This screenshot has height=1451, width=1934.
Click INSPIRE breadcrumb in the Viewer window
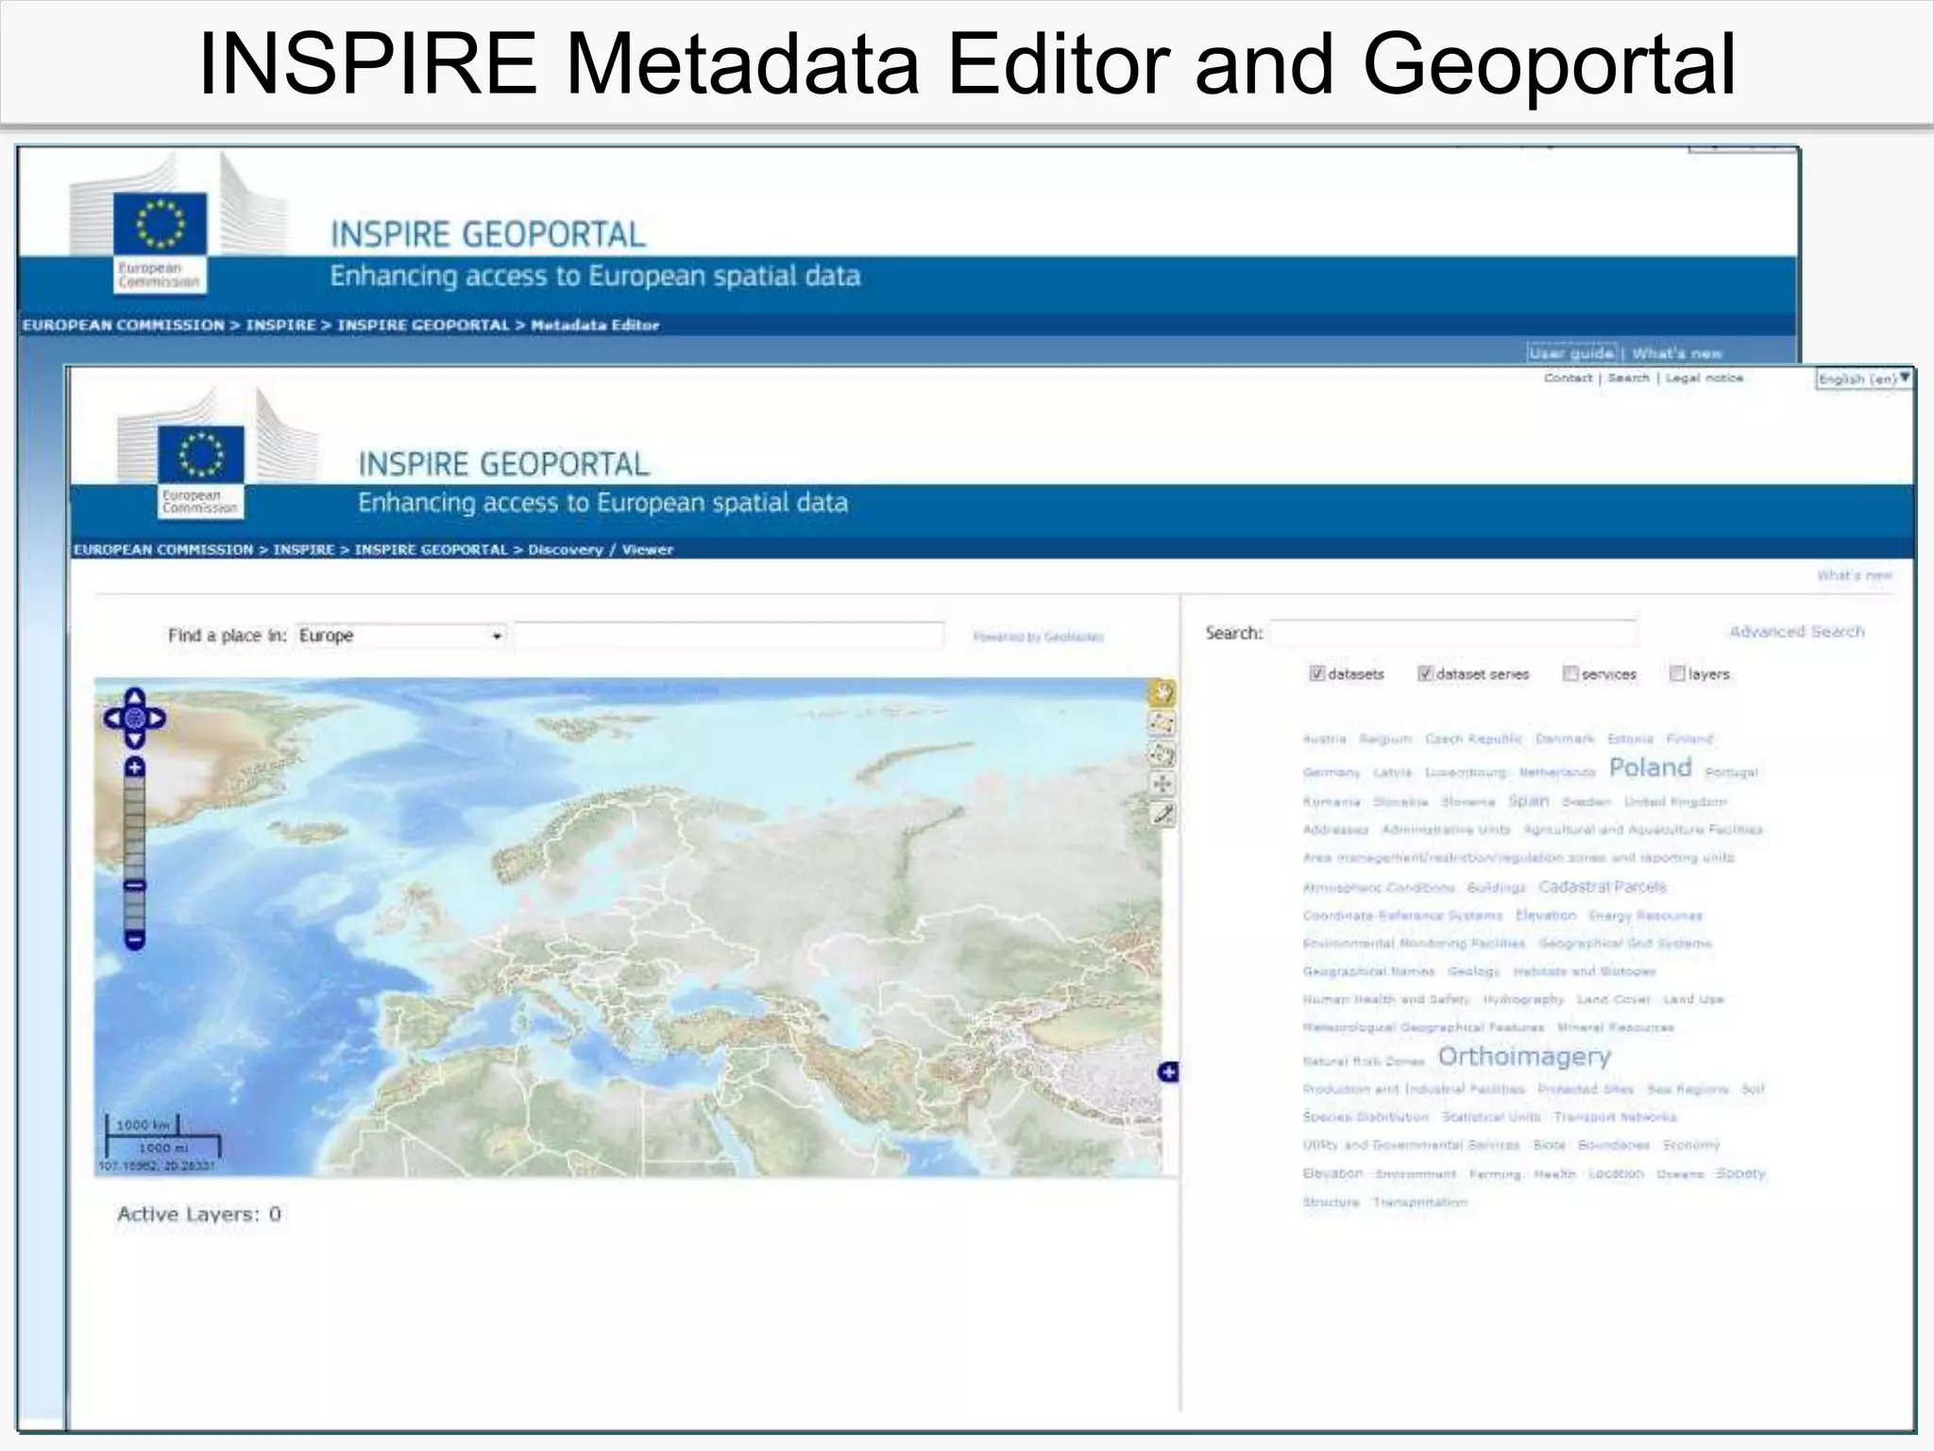coord(304,549)
